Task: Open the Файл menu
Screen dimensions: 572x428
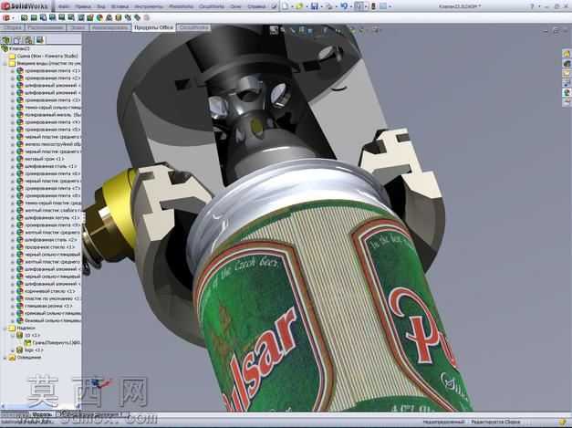Action: 64,6
